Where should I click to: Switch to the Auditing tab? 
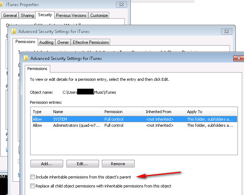click(46, 42)
